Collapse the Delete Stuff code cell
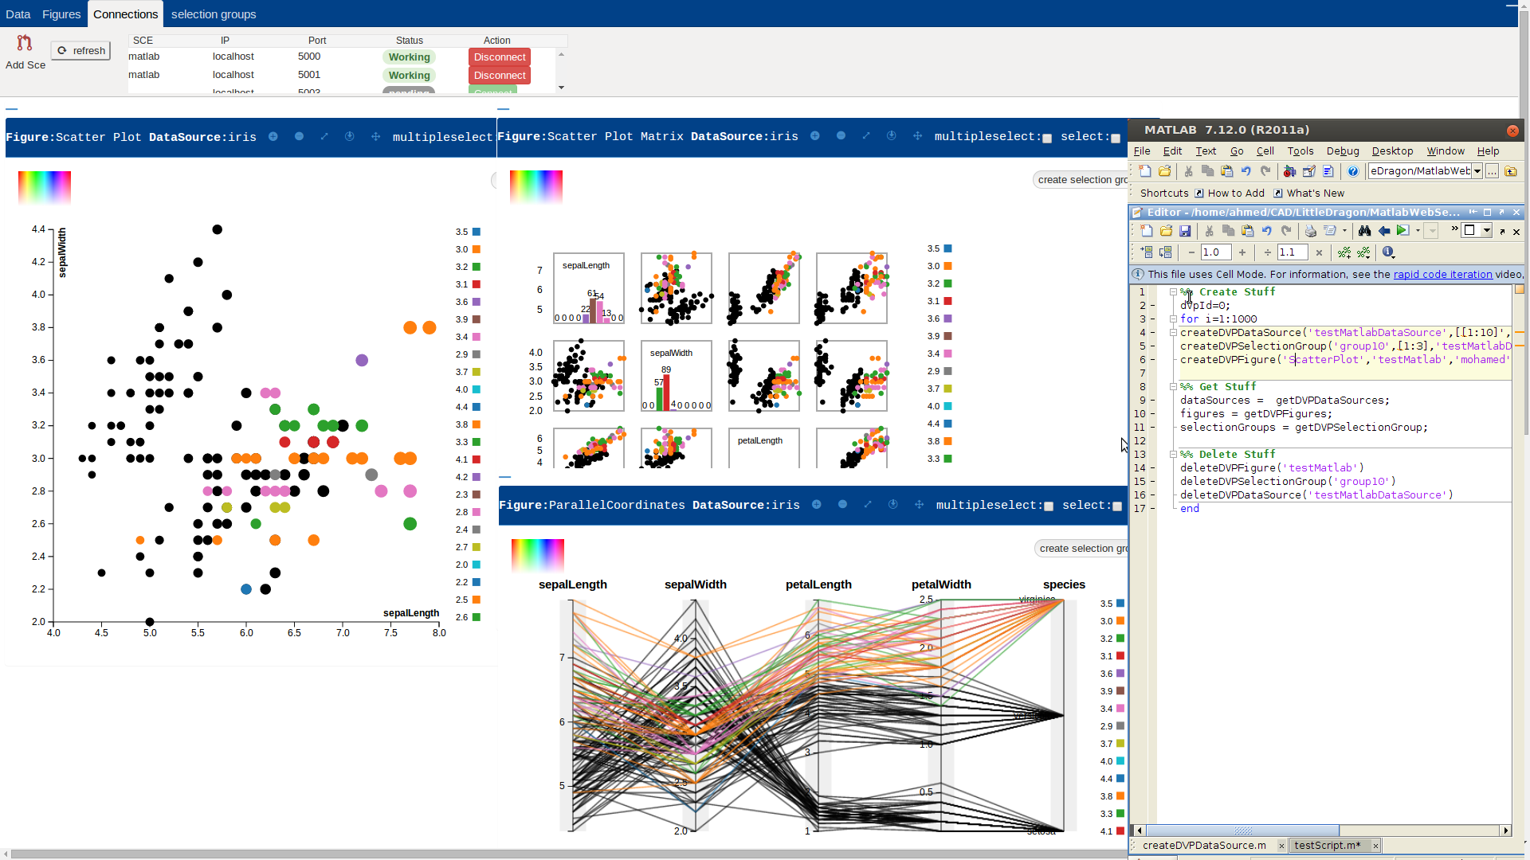1530x860 pixels. (1173, 455)
